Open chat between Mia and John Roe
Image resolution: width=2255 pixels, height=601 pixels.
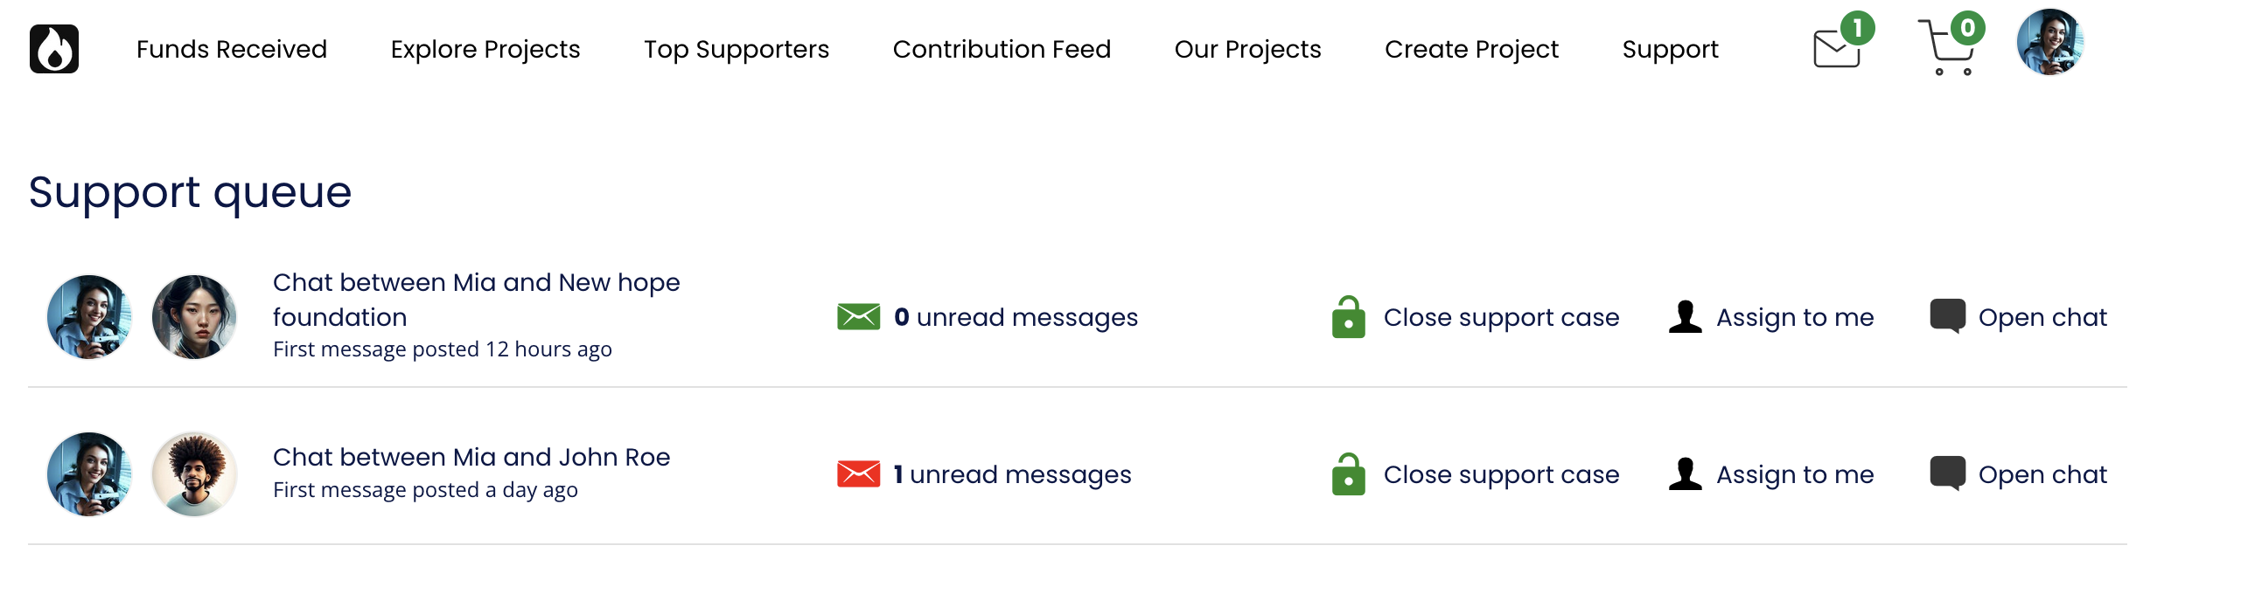pyautogui.click(x=2042, y=474)
